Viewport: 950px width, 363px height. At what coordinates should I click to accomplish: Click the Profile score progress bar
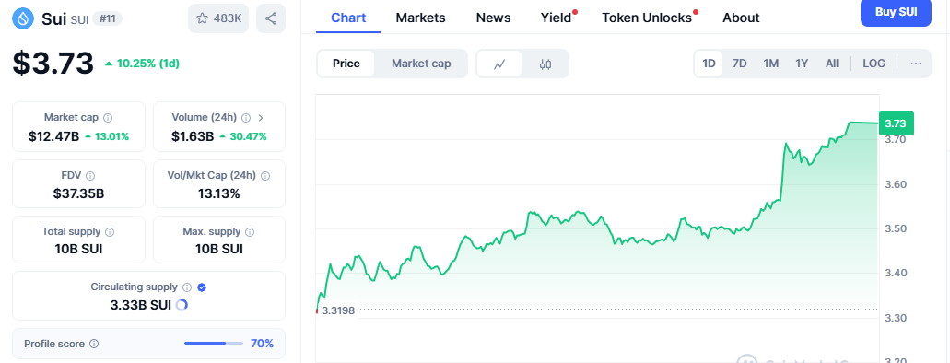tap(213, 344)
